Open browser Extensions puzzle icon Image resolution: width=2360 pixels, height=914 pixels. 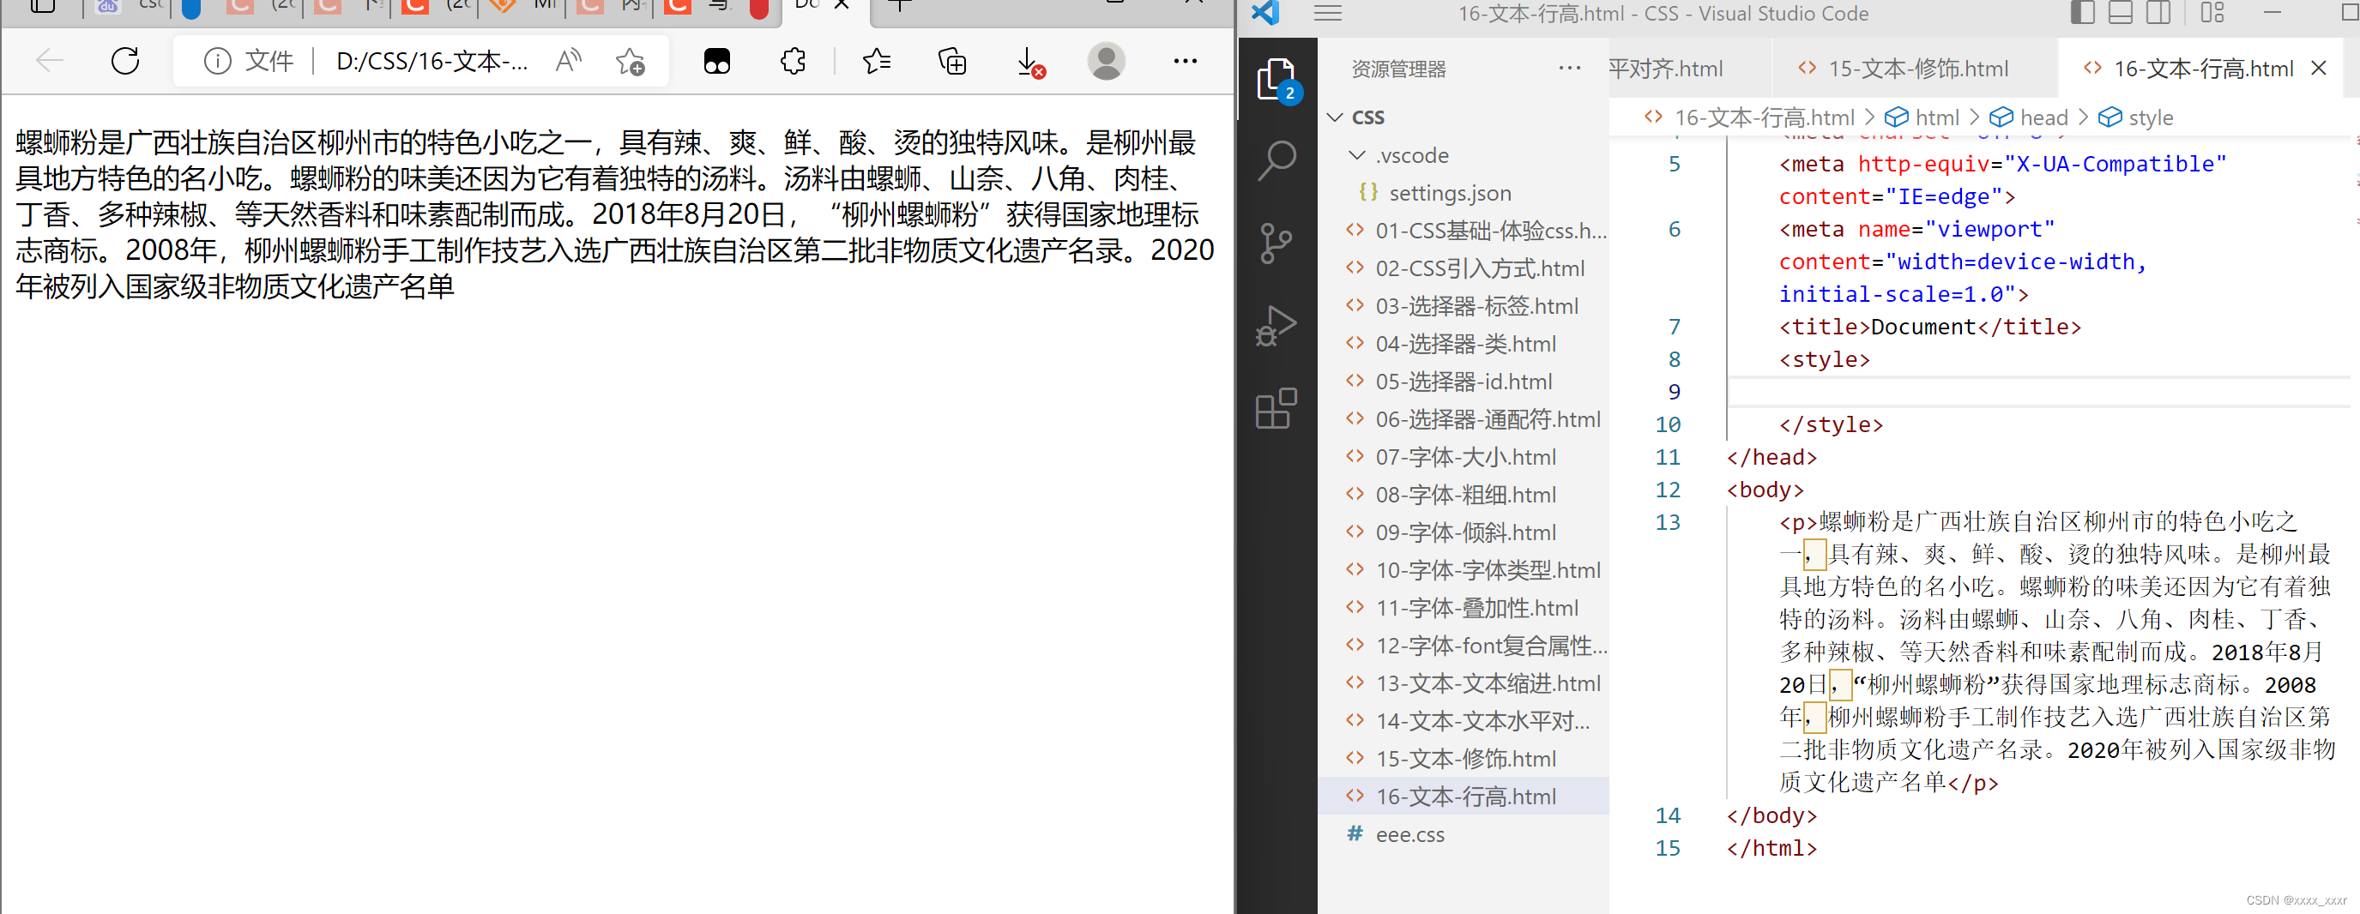point(793,62)
